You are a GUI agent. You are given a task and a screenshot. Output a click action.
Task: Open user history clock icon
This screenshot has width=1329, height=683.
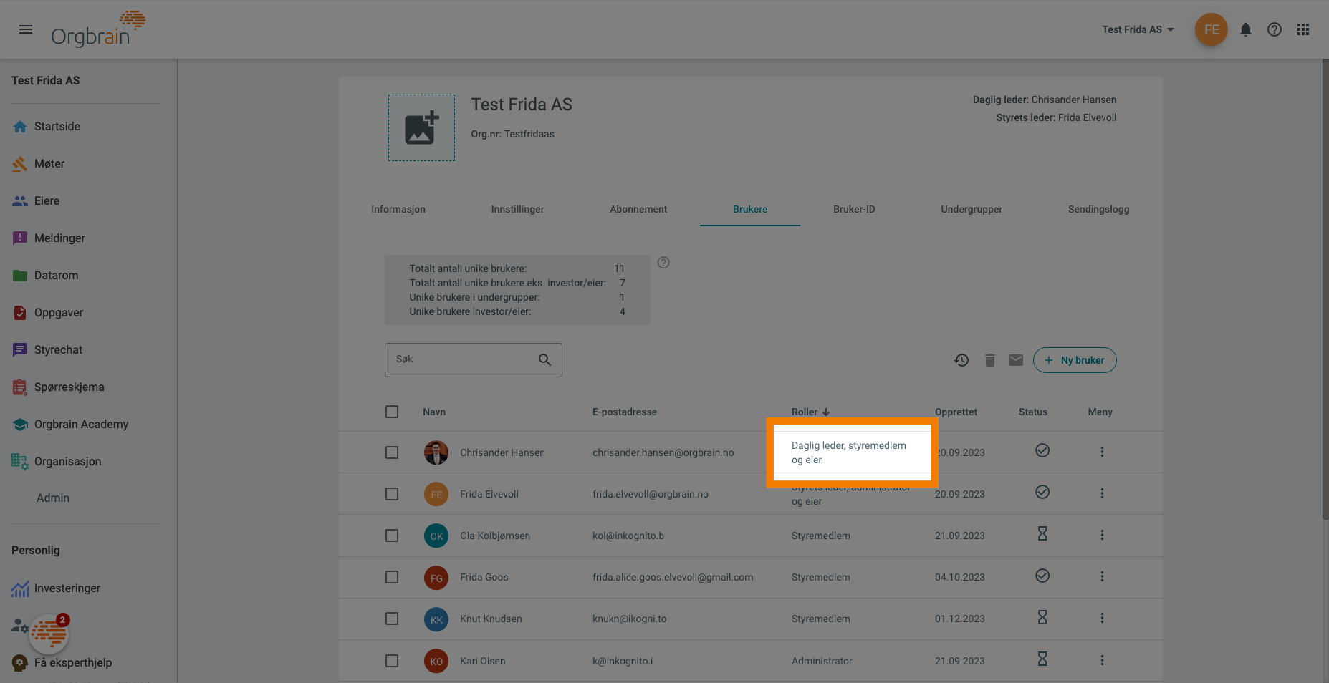coord(961,360)
